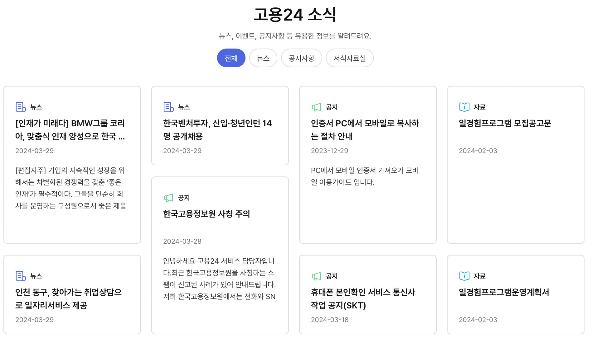Open the 한국고용정보원 사칭 주의 notice
Screen dimensions: 592x338
tap(207, 214)
